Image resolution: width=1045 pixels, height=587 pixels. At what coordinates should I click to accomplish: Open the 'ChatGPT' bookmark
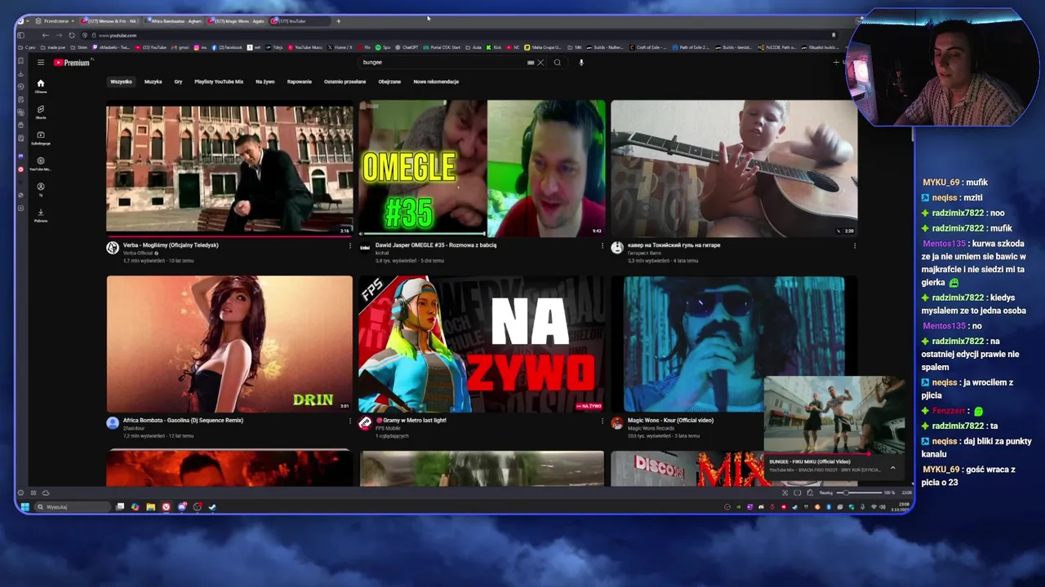click(407, 47)
